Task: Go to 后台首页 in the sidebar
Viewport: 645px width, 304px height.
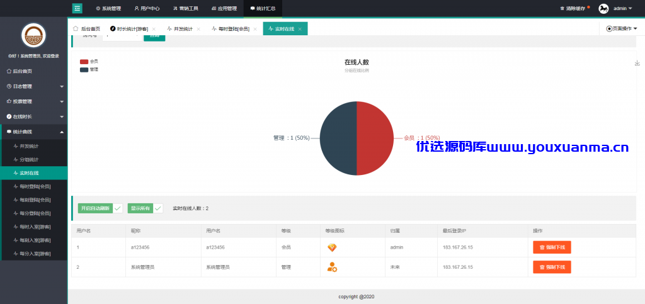Action: tap(34, 71)
